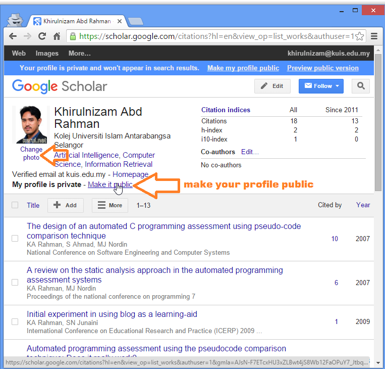Screen dimensions: 385x369
Task: Open Images in the top black bar
Action: tap(47, 53)
